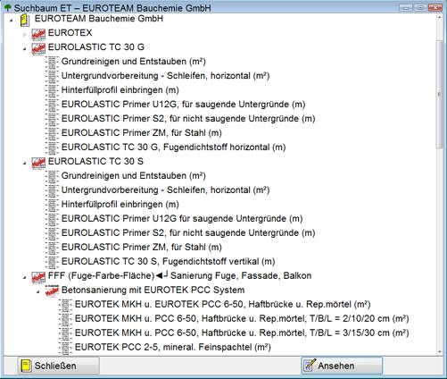The height and width of the screenshot is (379, 447).
Task: Click icon beside Primer S2 under TC 30 S
Action: coord(52,234)
